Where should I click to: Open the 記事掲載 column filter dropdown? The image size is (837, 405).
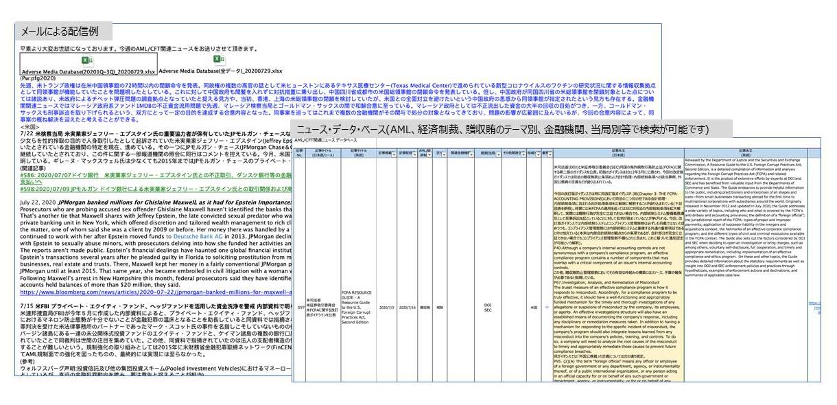394,156
